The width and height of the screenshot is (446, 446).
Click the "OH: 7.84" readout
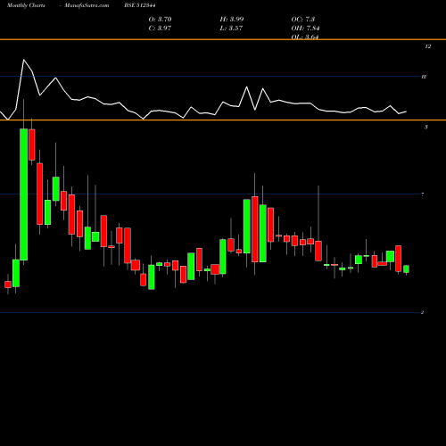[x=305, y=29]
